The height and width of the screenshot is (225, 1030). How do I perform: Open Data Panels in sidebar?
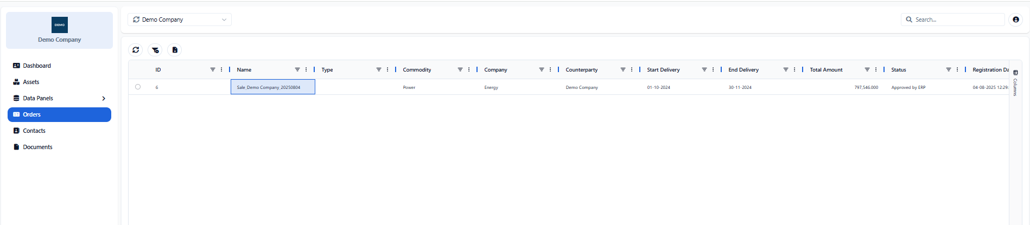click(x=59, y=98)
